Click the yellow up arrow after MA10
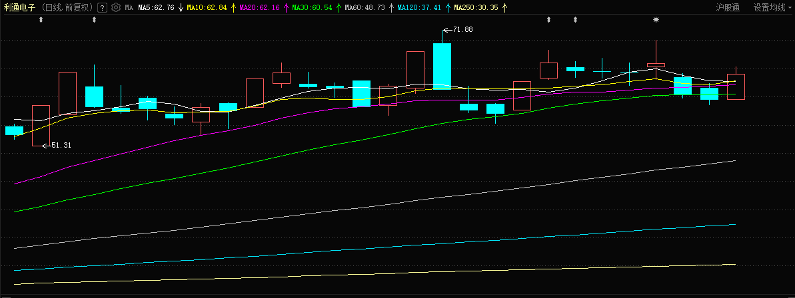Screen dimensions: 795x298 coord(233,7)
